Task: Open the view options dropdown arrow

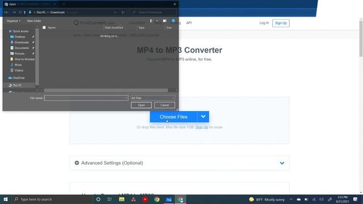Action: (157, 21)
